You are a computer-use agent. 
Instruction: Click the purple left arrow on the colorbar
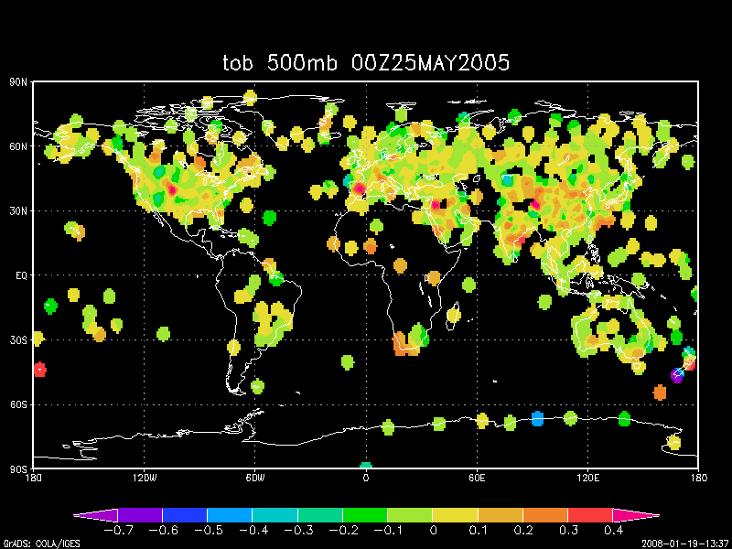tap(88, 515)
